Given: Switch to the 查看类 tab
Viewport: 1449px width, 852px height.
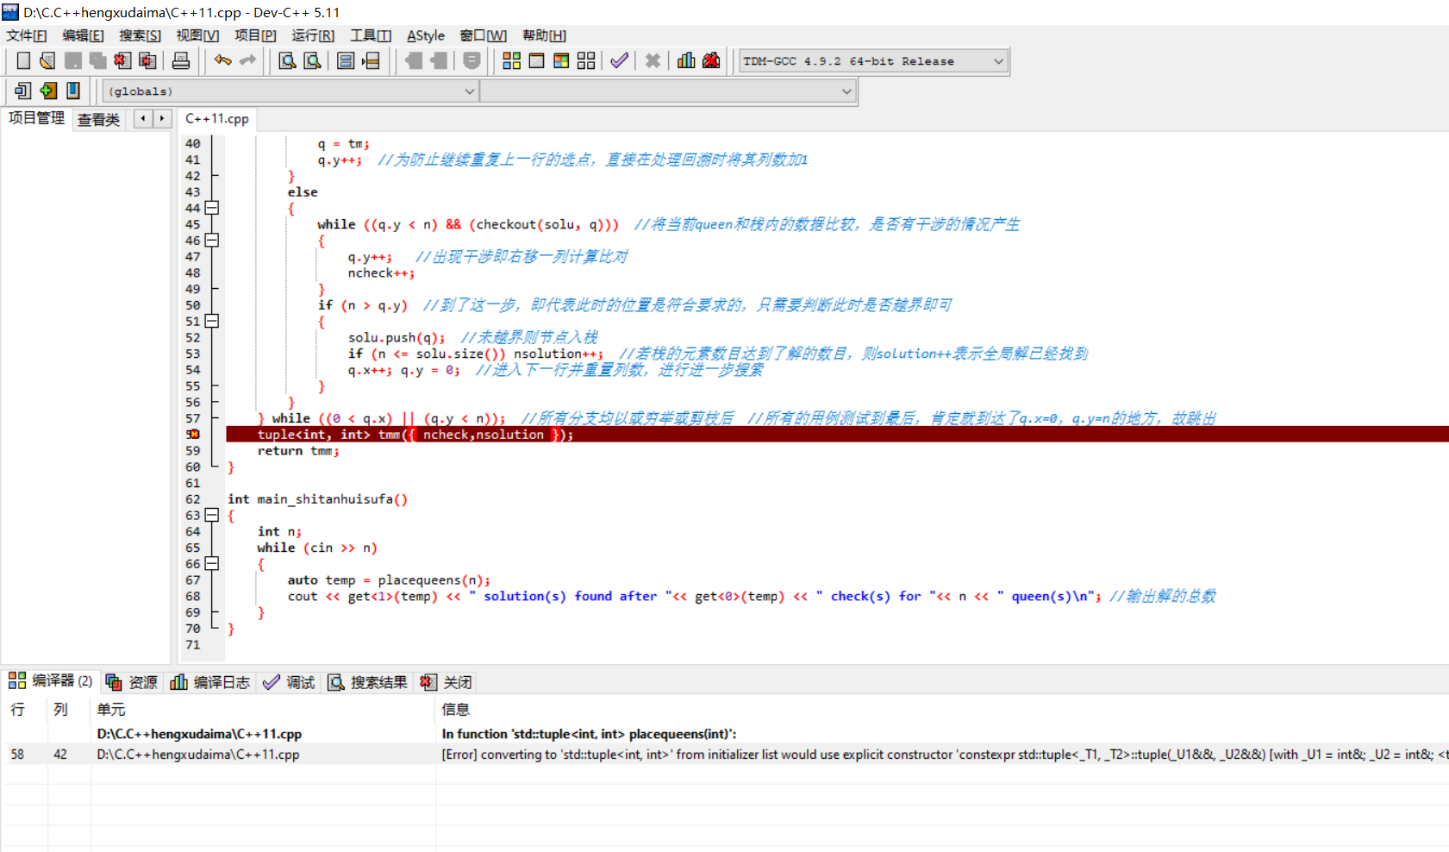Looking at the screenshot, I should 98,120.
